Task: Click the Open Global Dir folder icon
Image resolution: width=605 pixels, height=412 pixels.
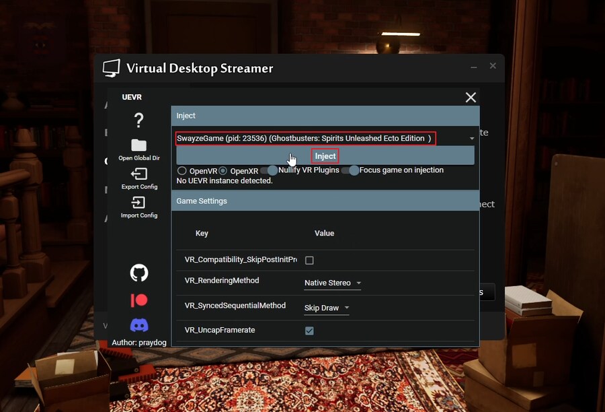Action: 138,145
